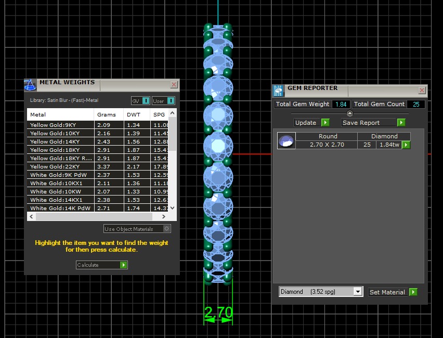Click the green arrow next to Update
443x338 pixels.
click(325, 122)
